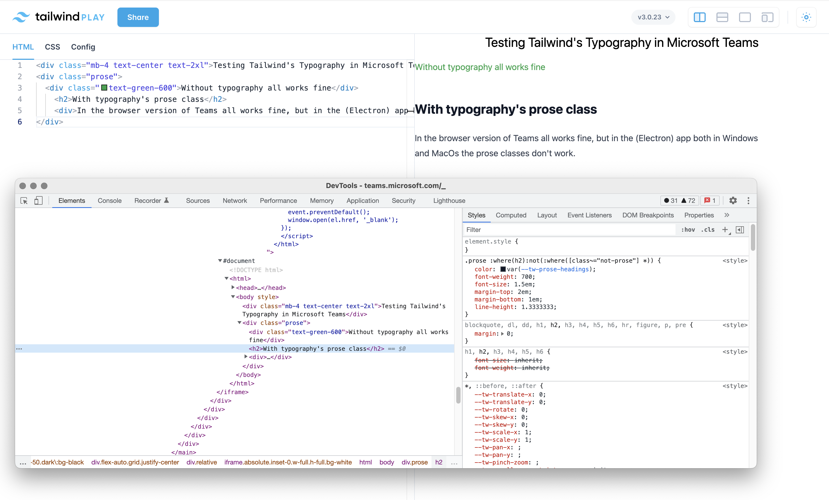Switch to the Config editor tab
Image resolution: width=829 pixels, height=500 pixels.
pyautogui.click(x=83, y=47)
